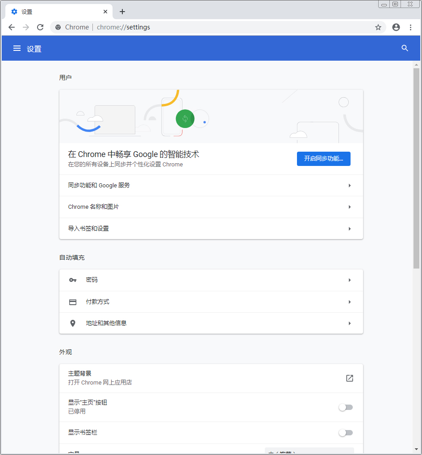This screenshot has width=422, height=455.
Task: Expand the Chrome 名称和图片 row
Action: [x=211, y=207]
